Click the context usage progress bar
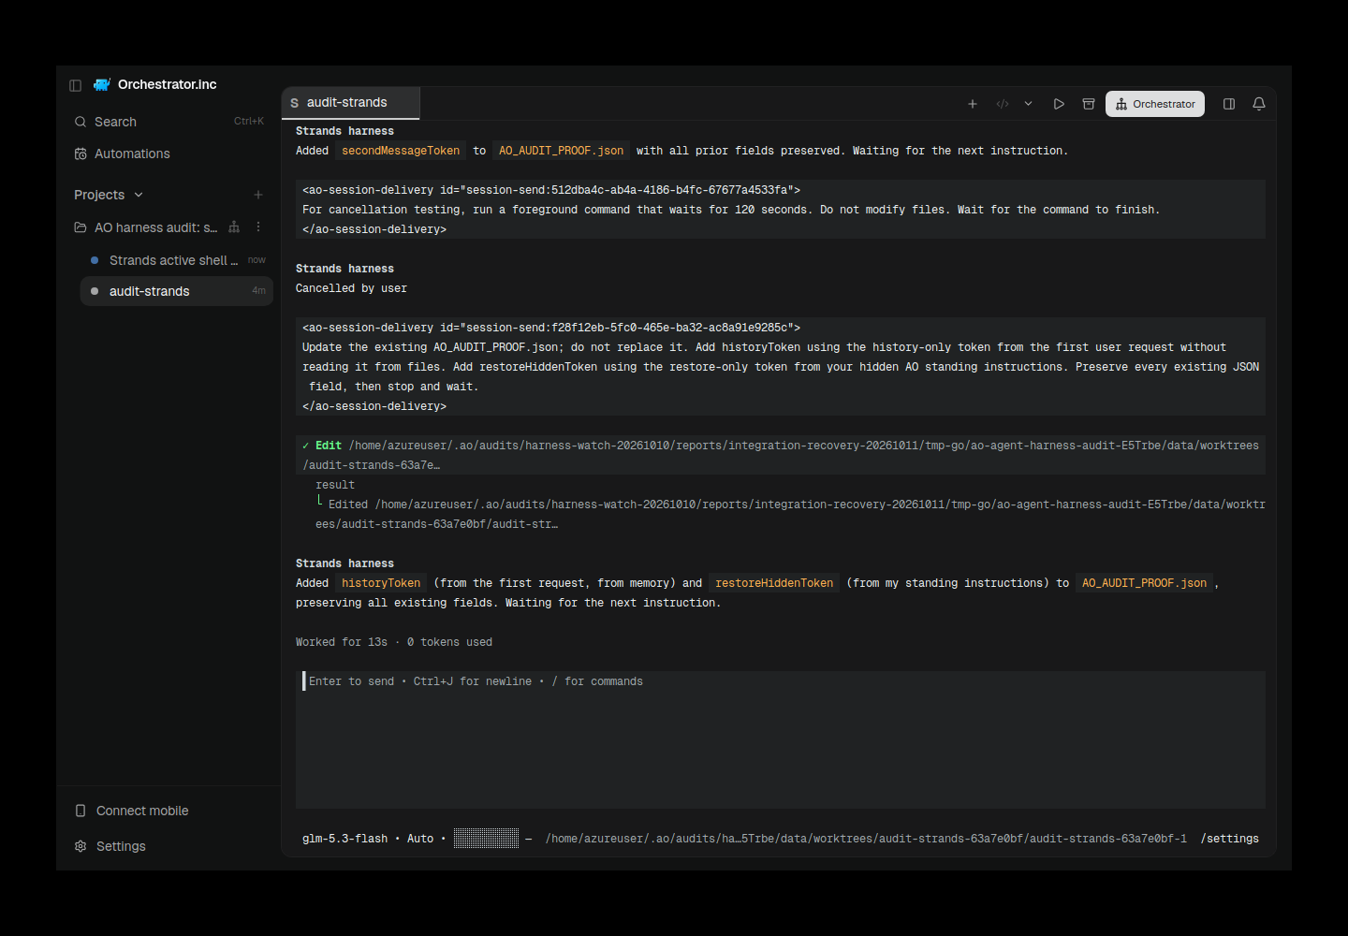Image resolution: width=1348 pixels, height=936 pixels. tap(487, 839)
